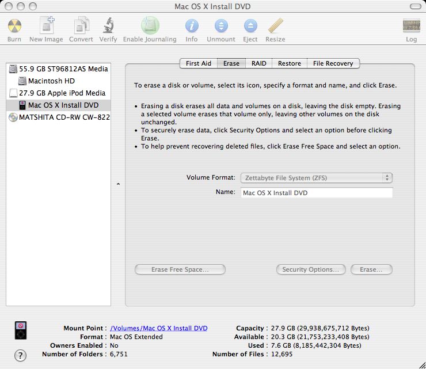Switch to the Restore tab
Screen dimensions: 426x369
290,63
